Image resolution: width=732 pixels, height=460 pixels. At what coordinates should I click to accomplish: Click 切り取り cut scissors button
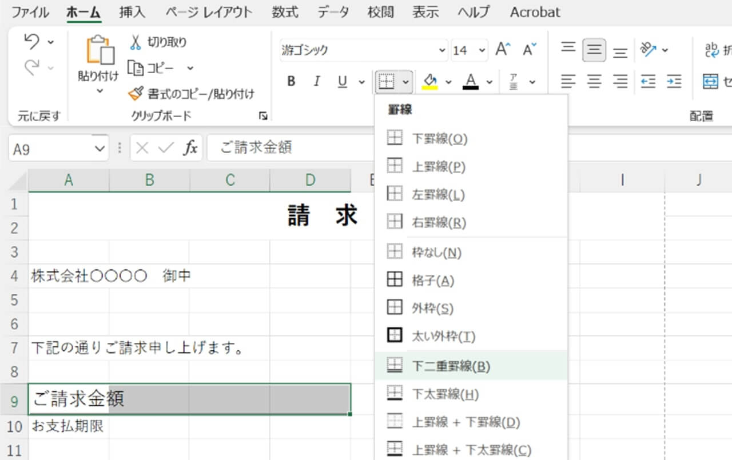click(158, 42)
